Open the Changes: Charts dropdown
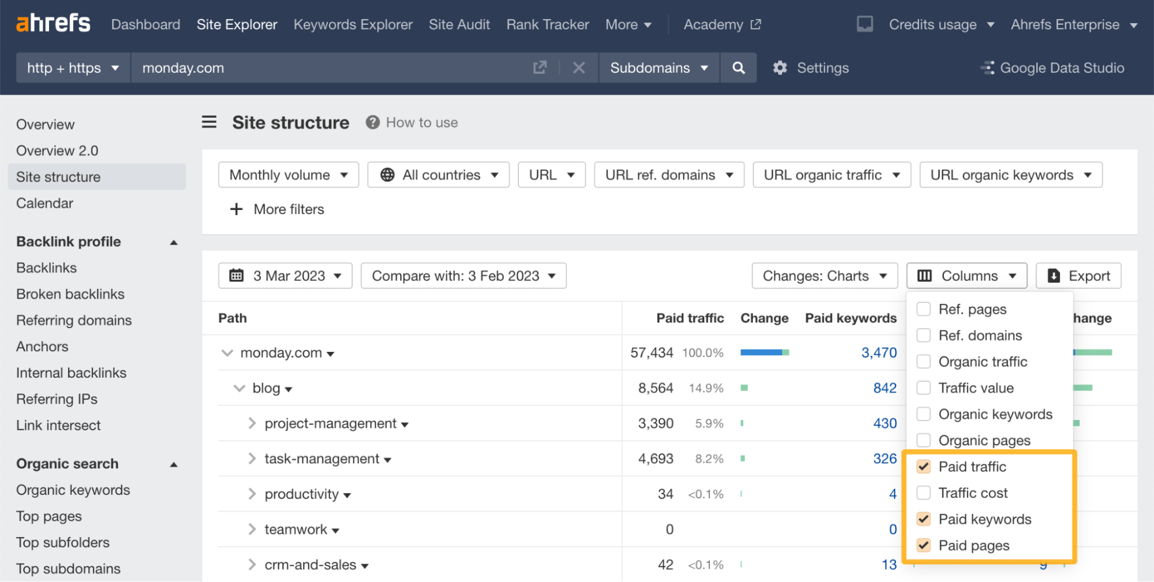 click(x=824, y=276)
